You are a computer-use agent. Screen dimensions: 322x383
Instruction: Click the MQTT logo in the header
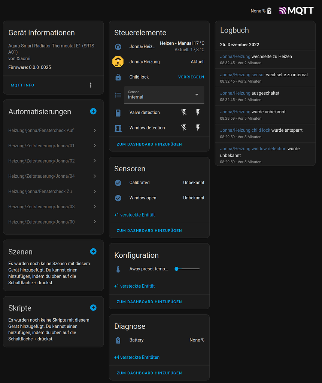tap(296, 10)
